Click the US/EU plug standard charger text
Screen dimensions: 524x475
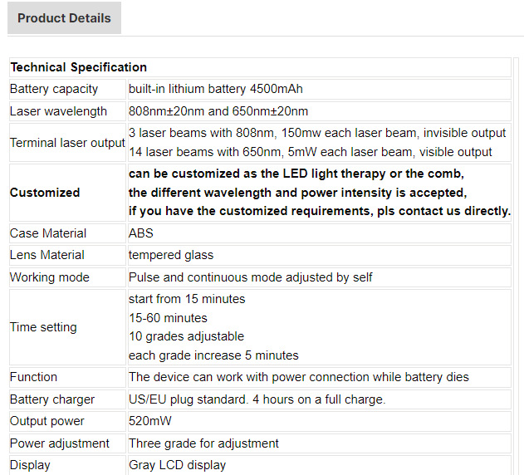257,399
